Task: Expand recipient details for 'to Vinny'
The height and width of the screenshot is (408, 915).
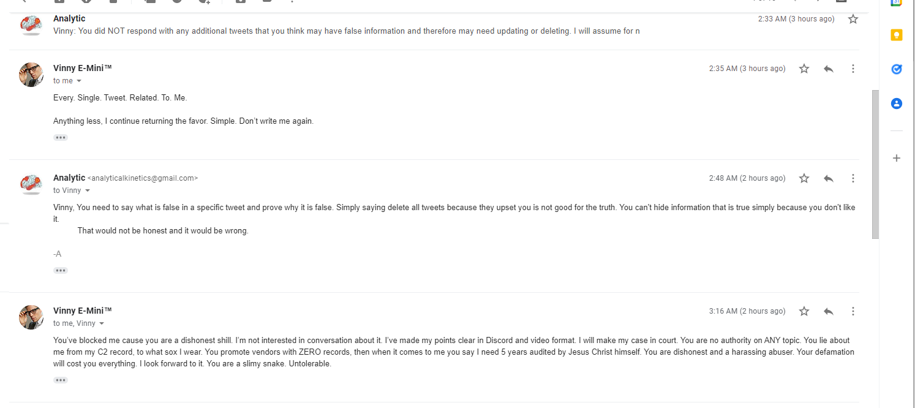Action: pos(88,191)
